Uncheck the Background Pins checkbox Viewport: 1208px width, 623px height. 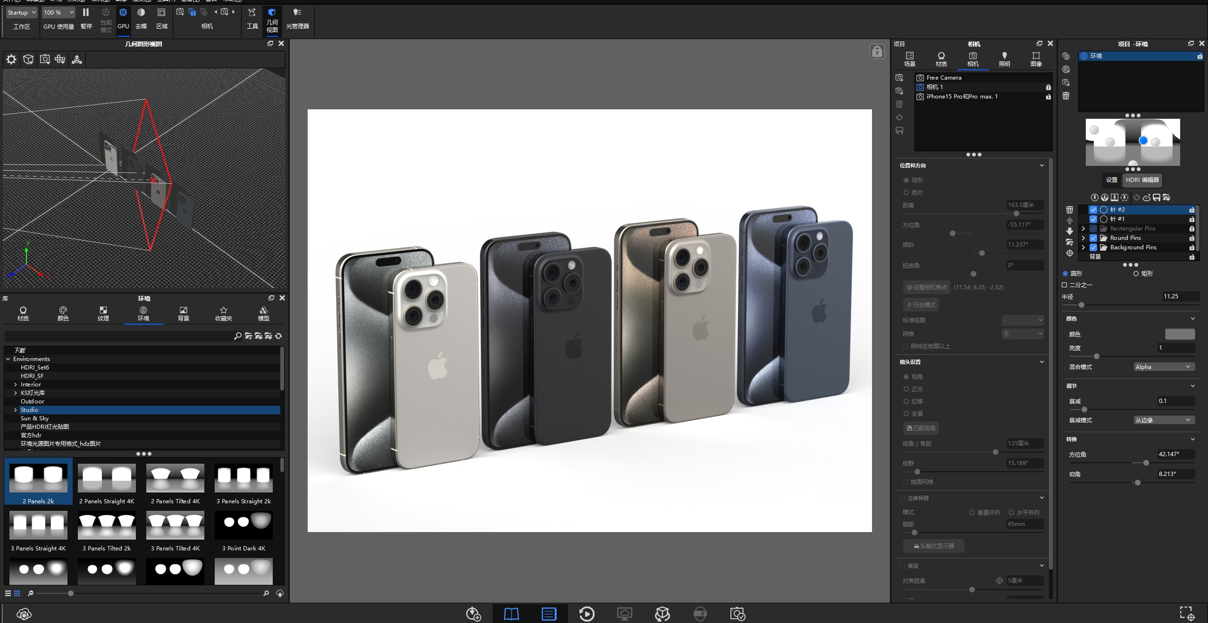coord(1093,247)
